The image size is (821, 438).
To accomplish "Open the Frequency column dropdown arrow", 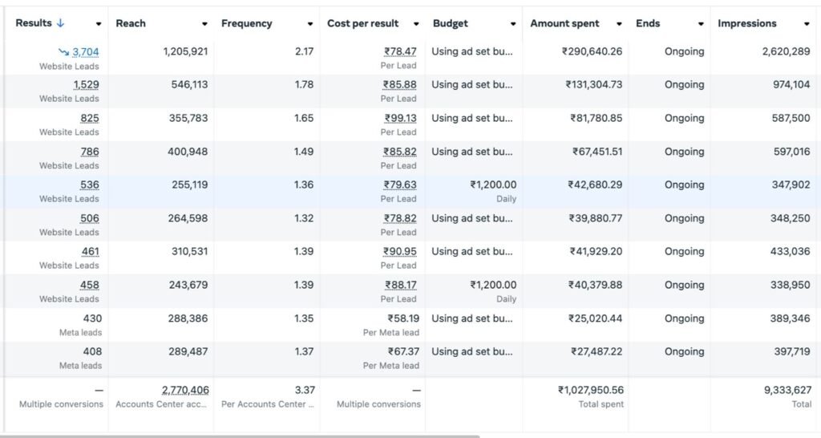I will pyautogui.click(x=310, y=24).
